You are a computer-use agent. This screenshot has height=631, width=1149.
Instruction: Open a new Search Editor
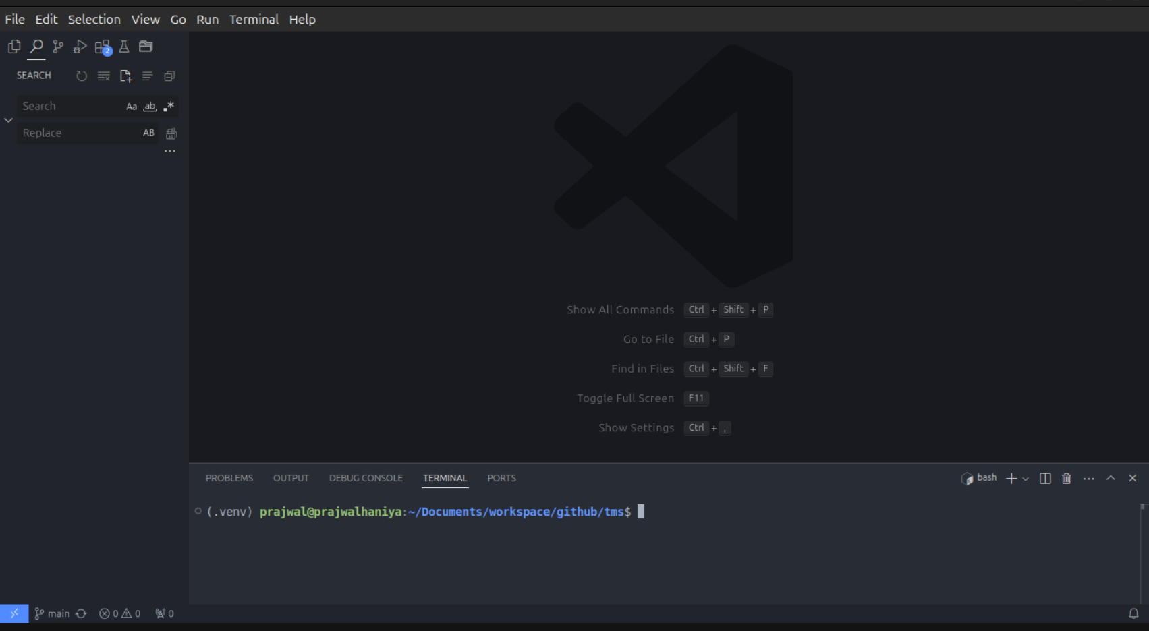pyautogui.click(x=125, y=76)
